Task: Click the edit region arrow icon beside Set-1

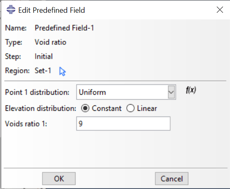Action: (62, 71)
